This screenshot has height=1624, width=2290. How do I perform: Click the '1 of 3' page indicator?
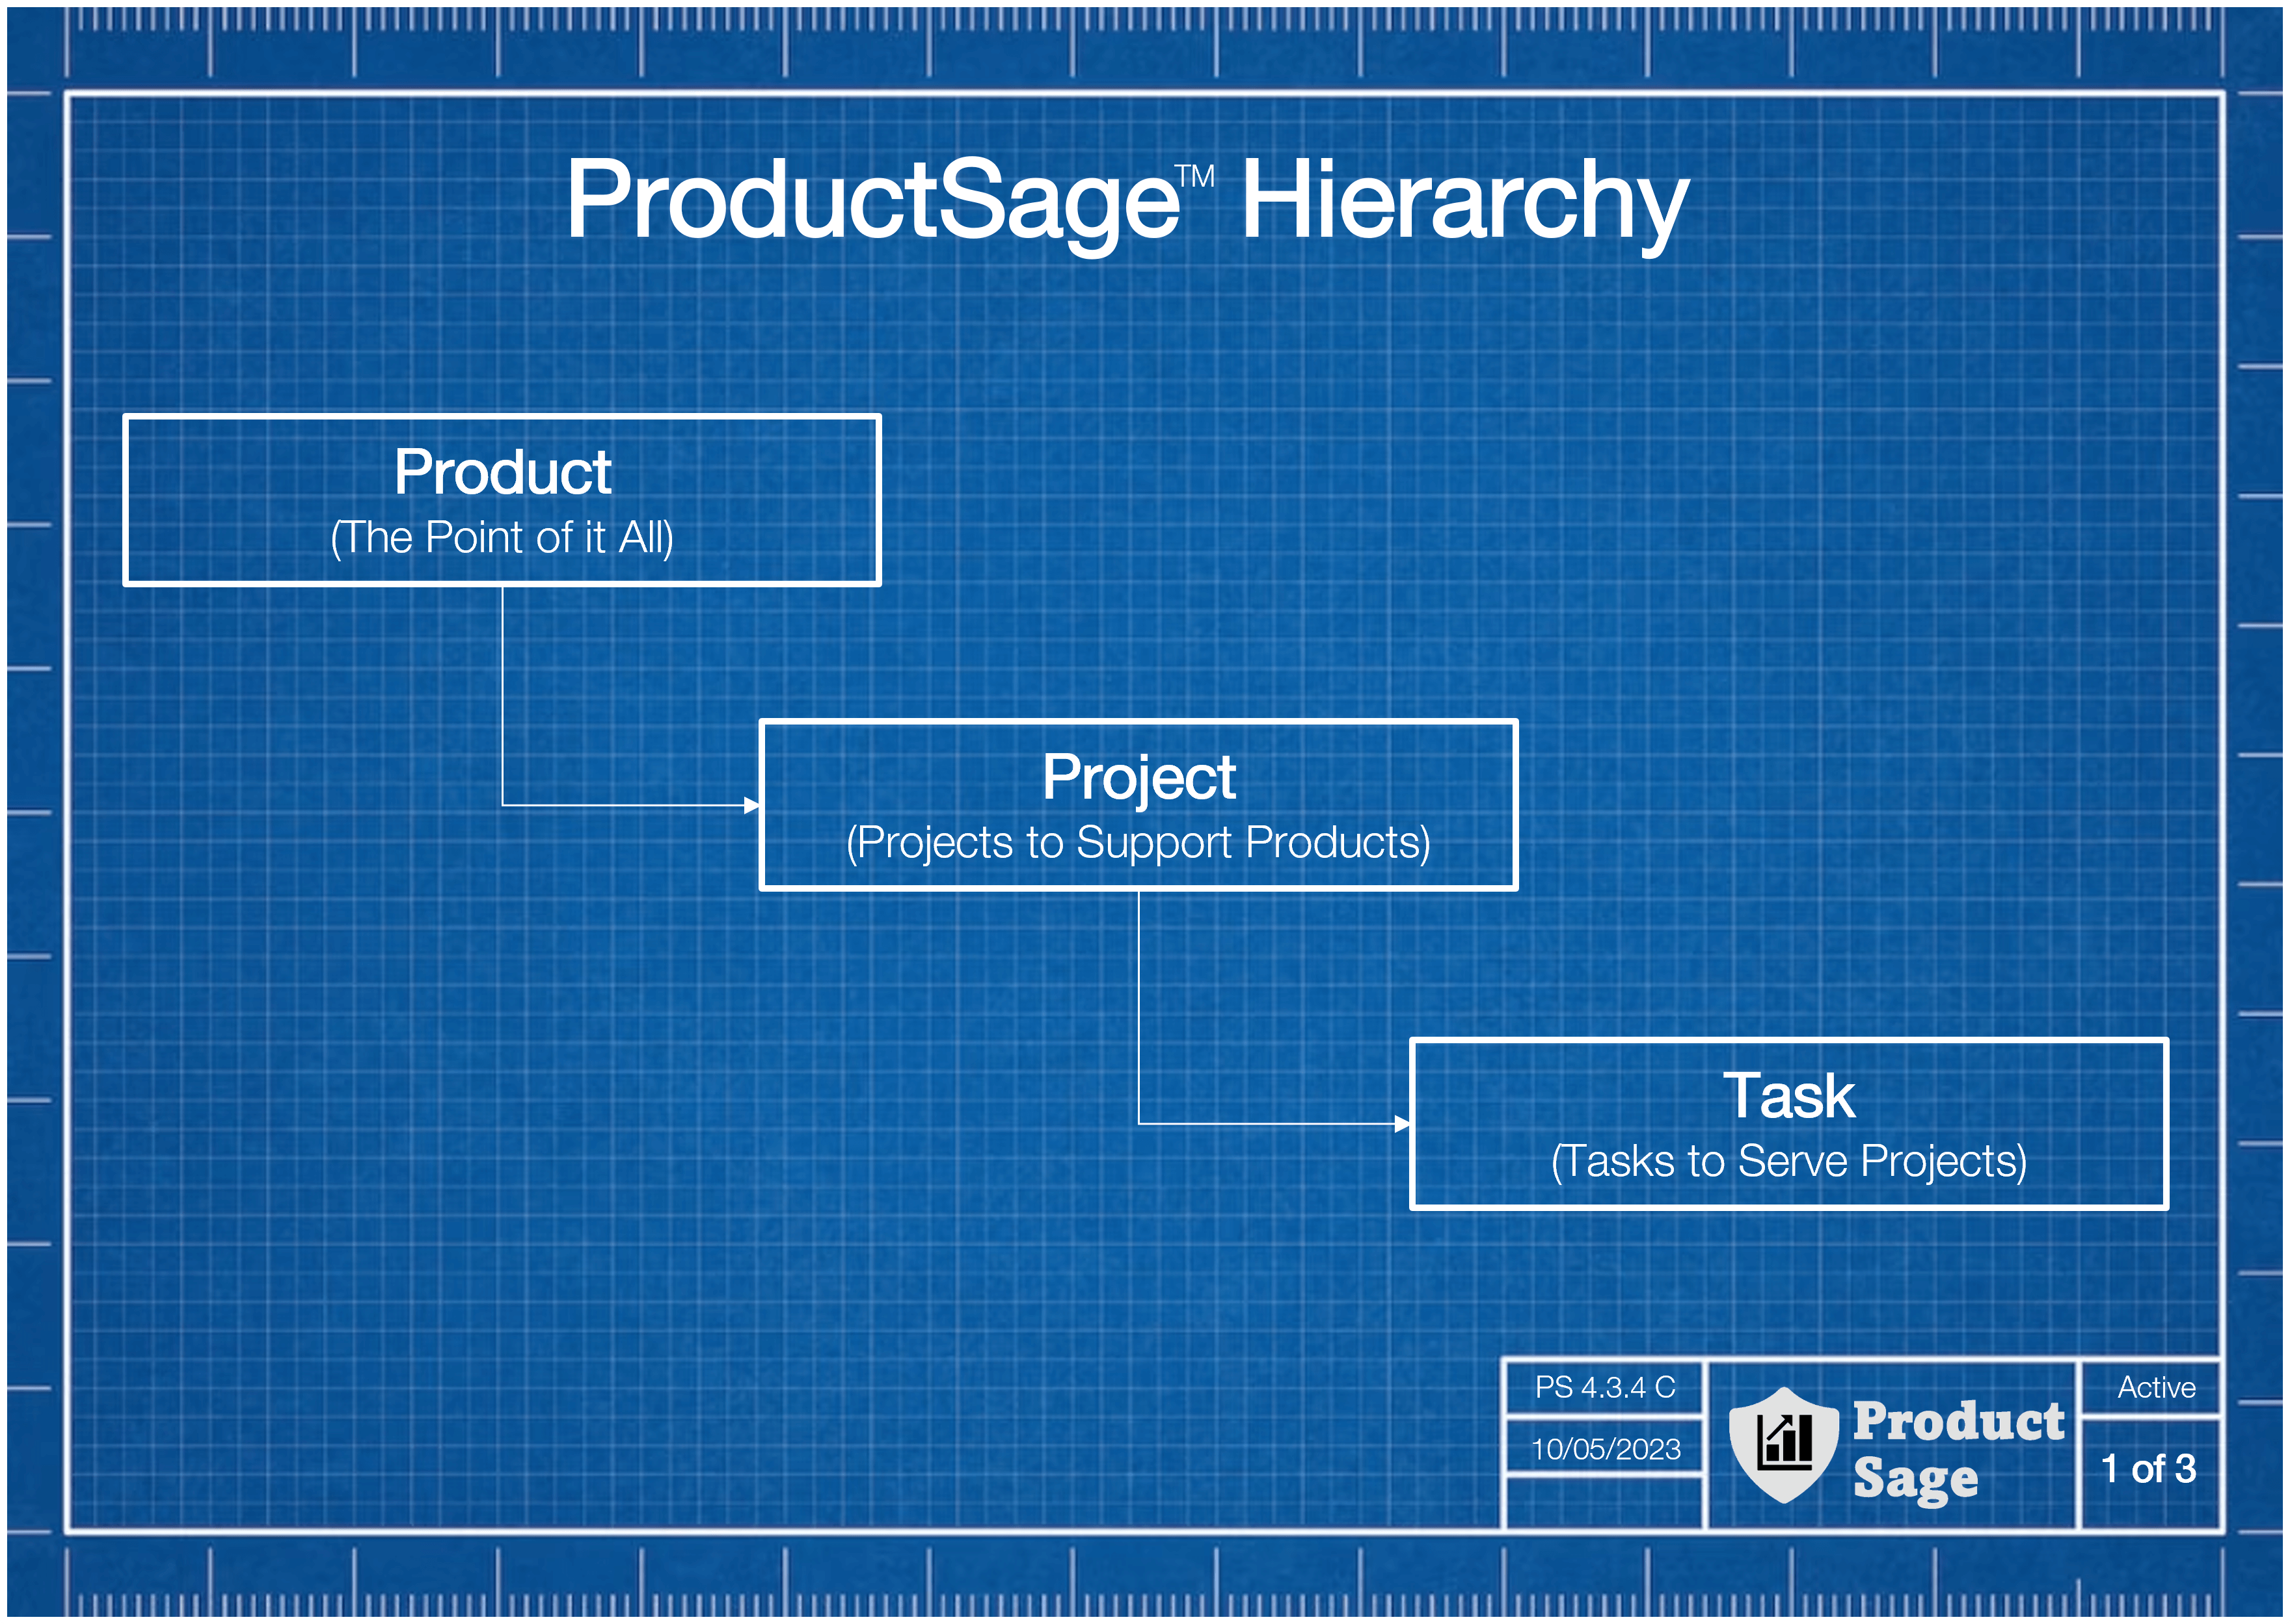pyautogui.click(x=2148, y=1469)
